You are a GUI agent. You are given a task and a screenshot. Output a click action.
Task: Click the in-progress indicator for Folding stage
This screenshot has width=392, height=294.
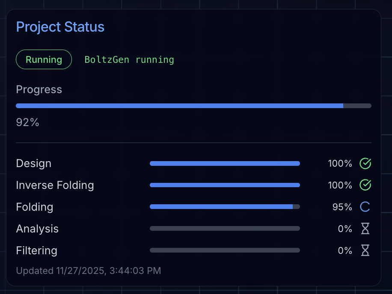coord(365,207)
